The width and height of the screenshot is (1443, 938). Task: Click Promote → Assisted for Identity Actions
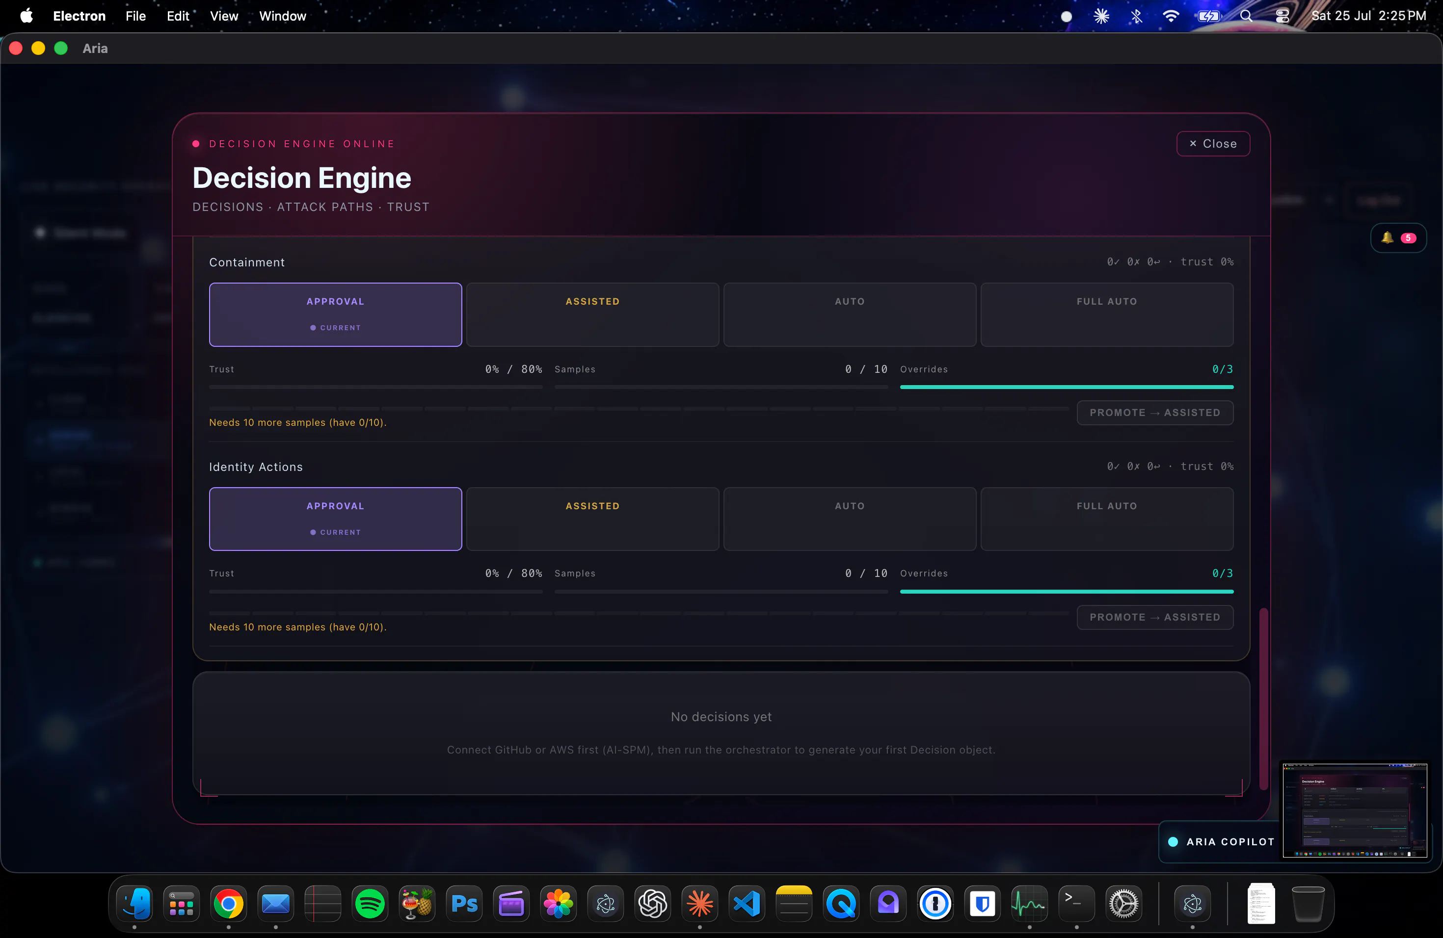(1155, 617)
